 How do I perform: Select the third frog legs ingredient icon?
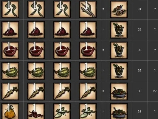[62, 9]
